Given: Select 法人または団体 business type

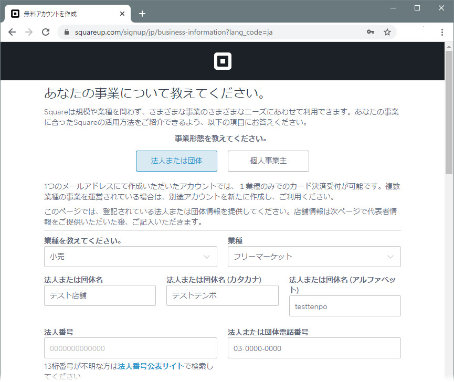Looking at the screenshot, I should 176,161.
